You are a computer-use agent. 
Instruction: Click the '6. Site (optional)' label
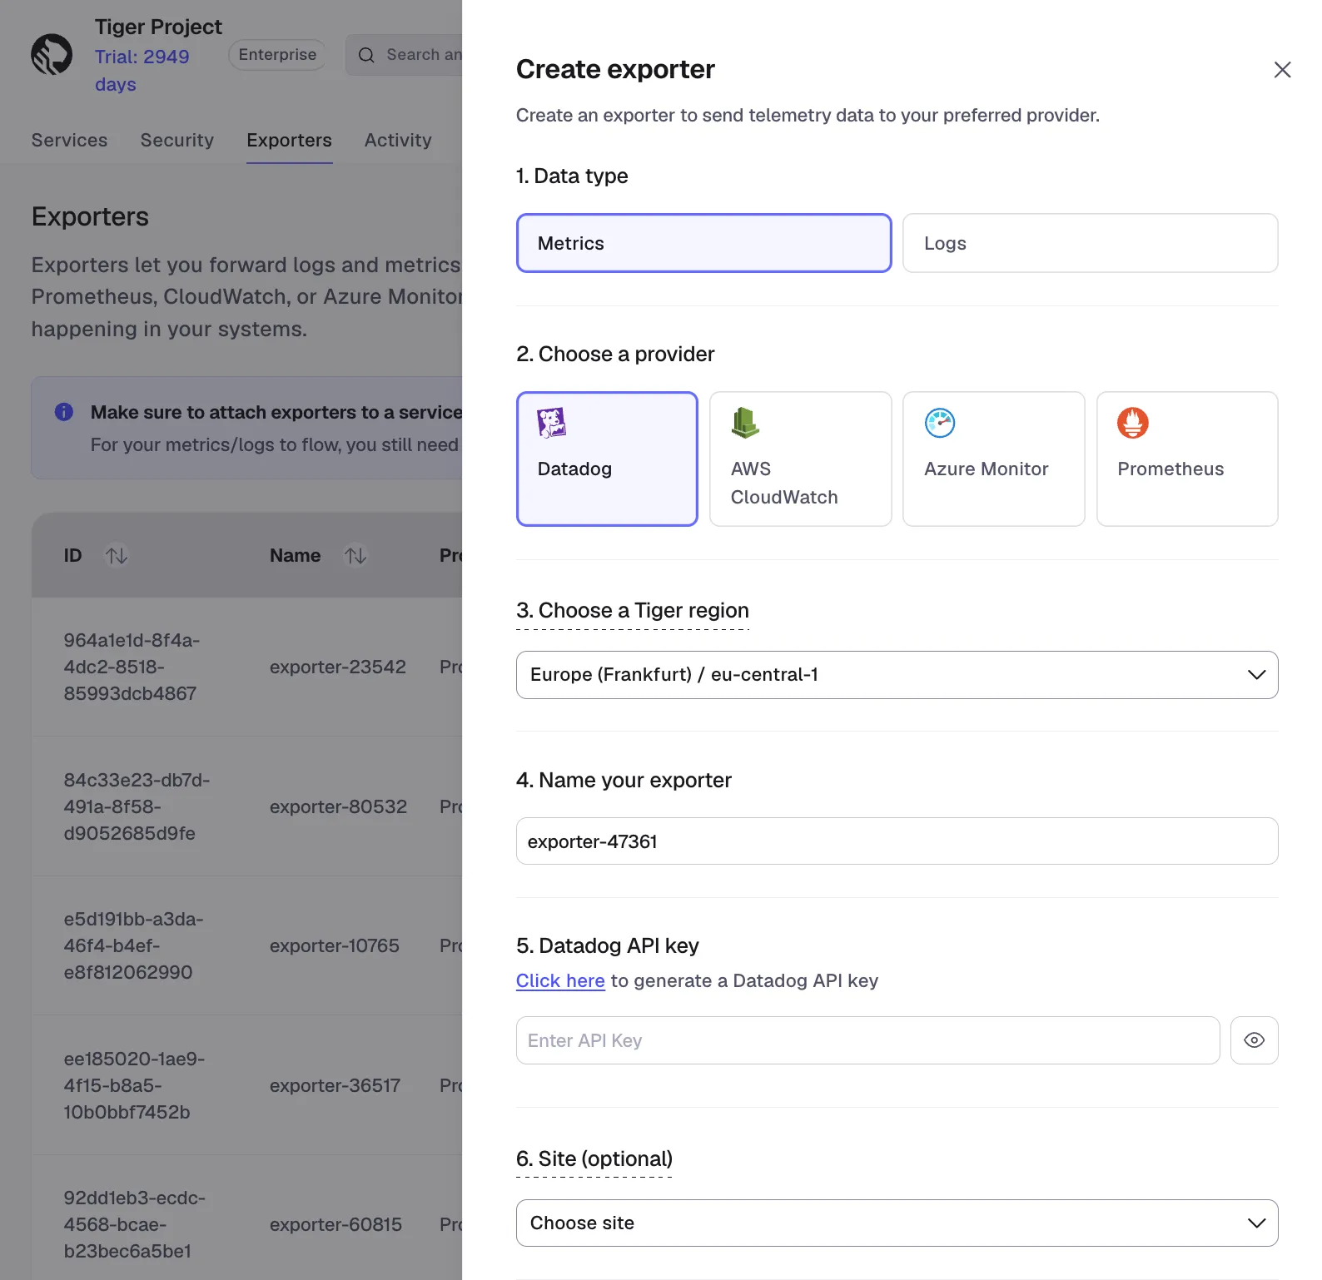coord(594,1158)
